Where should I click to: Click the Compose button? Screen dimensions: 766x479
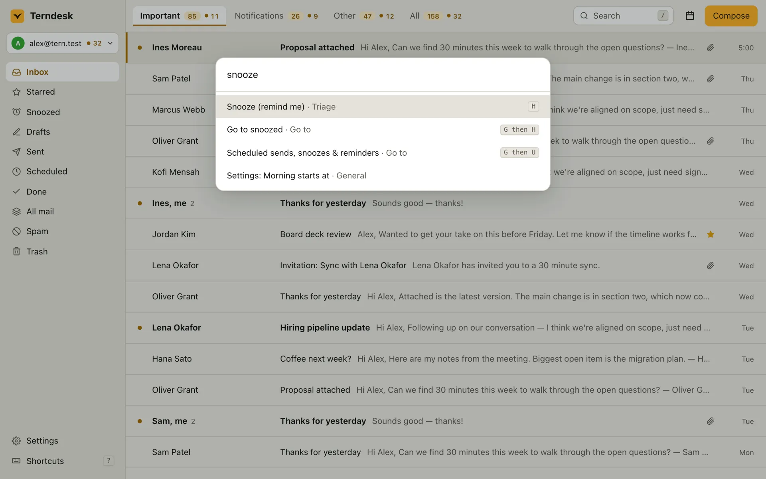point(731,16)
